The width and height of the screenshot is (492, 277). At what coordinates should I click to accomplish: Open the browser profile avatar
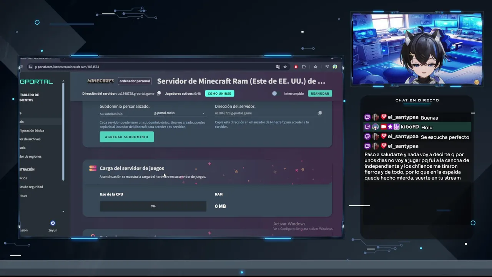(335, 67)
